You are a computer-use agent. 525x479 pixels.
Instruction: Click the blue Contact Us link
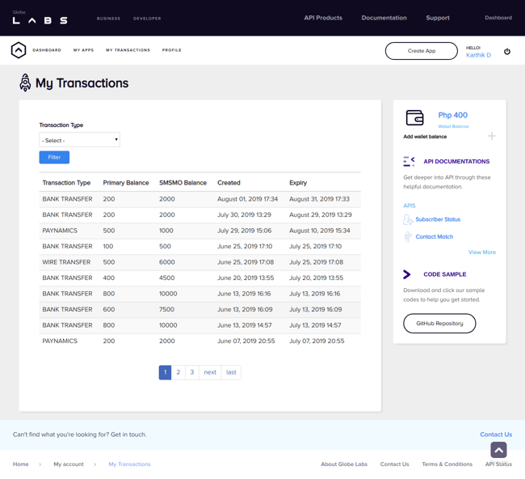pyautogui.click(x=496, y=434)
